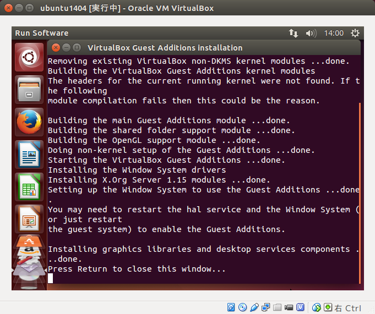
Task: Click the white terminal cursor block
Action: [50, 278]
